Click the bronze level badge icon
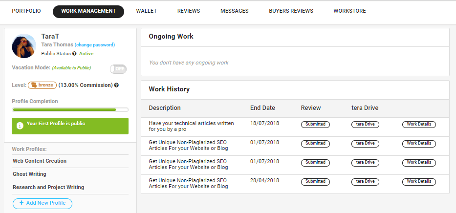The image size is (456, 213). coord(34,85)
